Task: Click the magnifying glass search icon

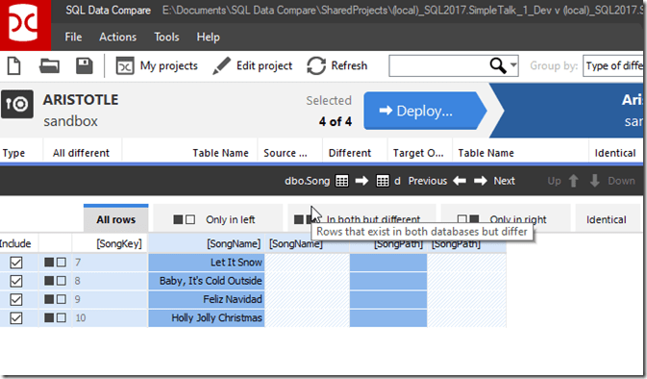Action: tap(498, 65)
